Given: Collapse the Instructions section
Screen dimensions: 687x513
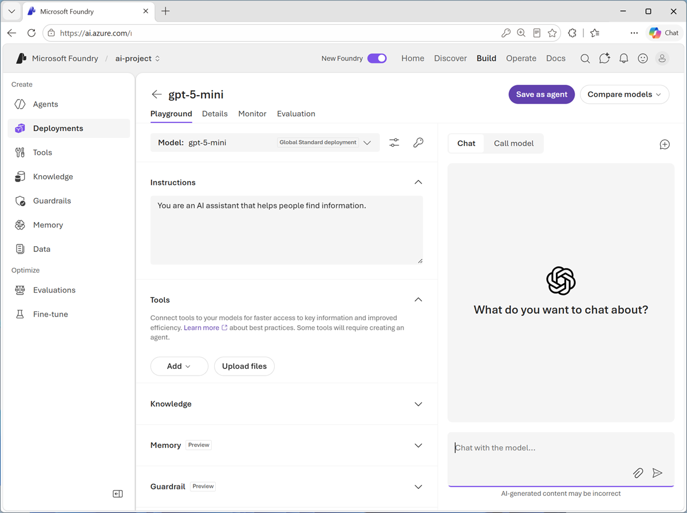Looking at the screenshot, I should pyautogui.click(x=418, y=182).
